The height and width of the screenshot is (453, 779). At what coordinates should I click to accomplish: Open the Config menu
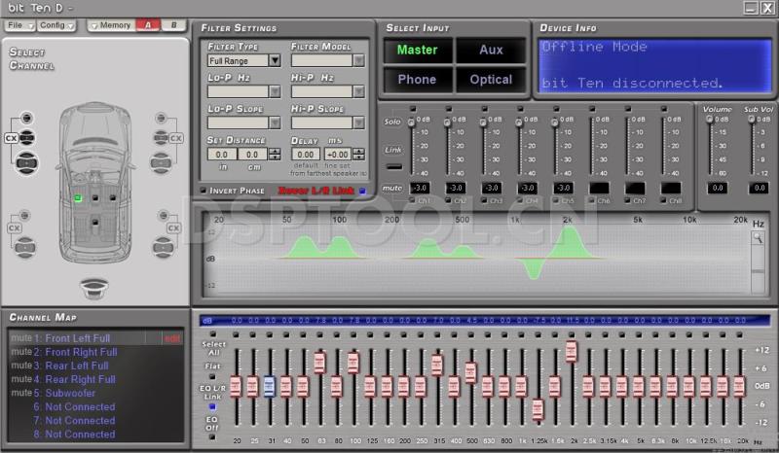coord(54,24)
